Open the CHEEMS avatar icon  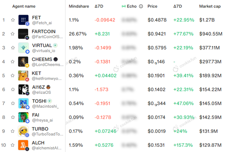(x=24, y=62)
